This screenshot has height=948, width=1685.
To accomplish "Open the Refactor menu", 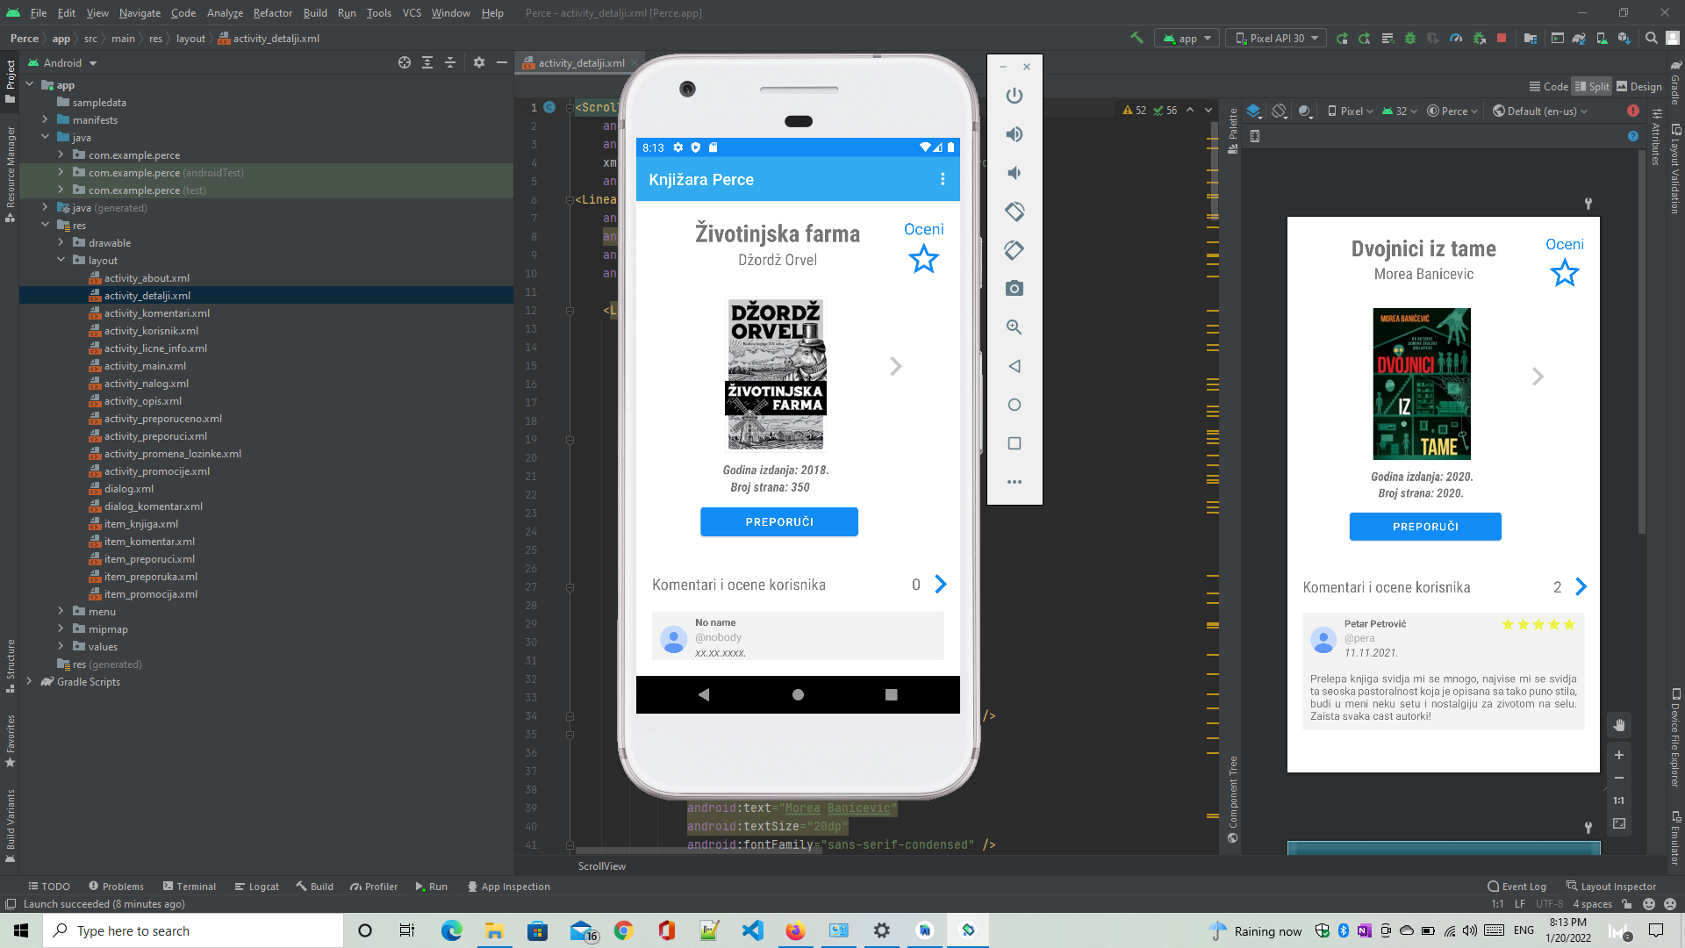I will tap(272, 13).
